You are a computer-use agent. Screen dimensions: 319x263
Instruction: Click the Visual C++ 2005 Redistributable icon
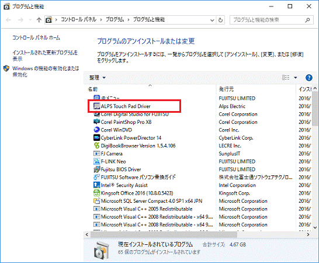click(x=96, y=209)
